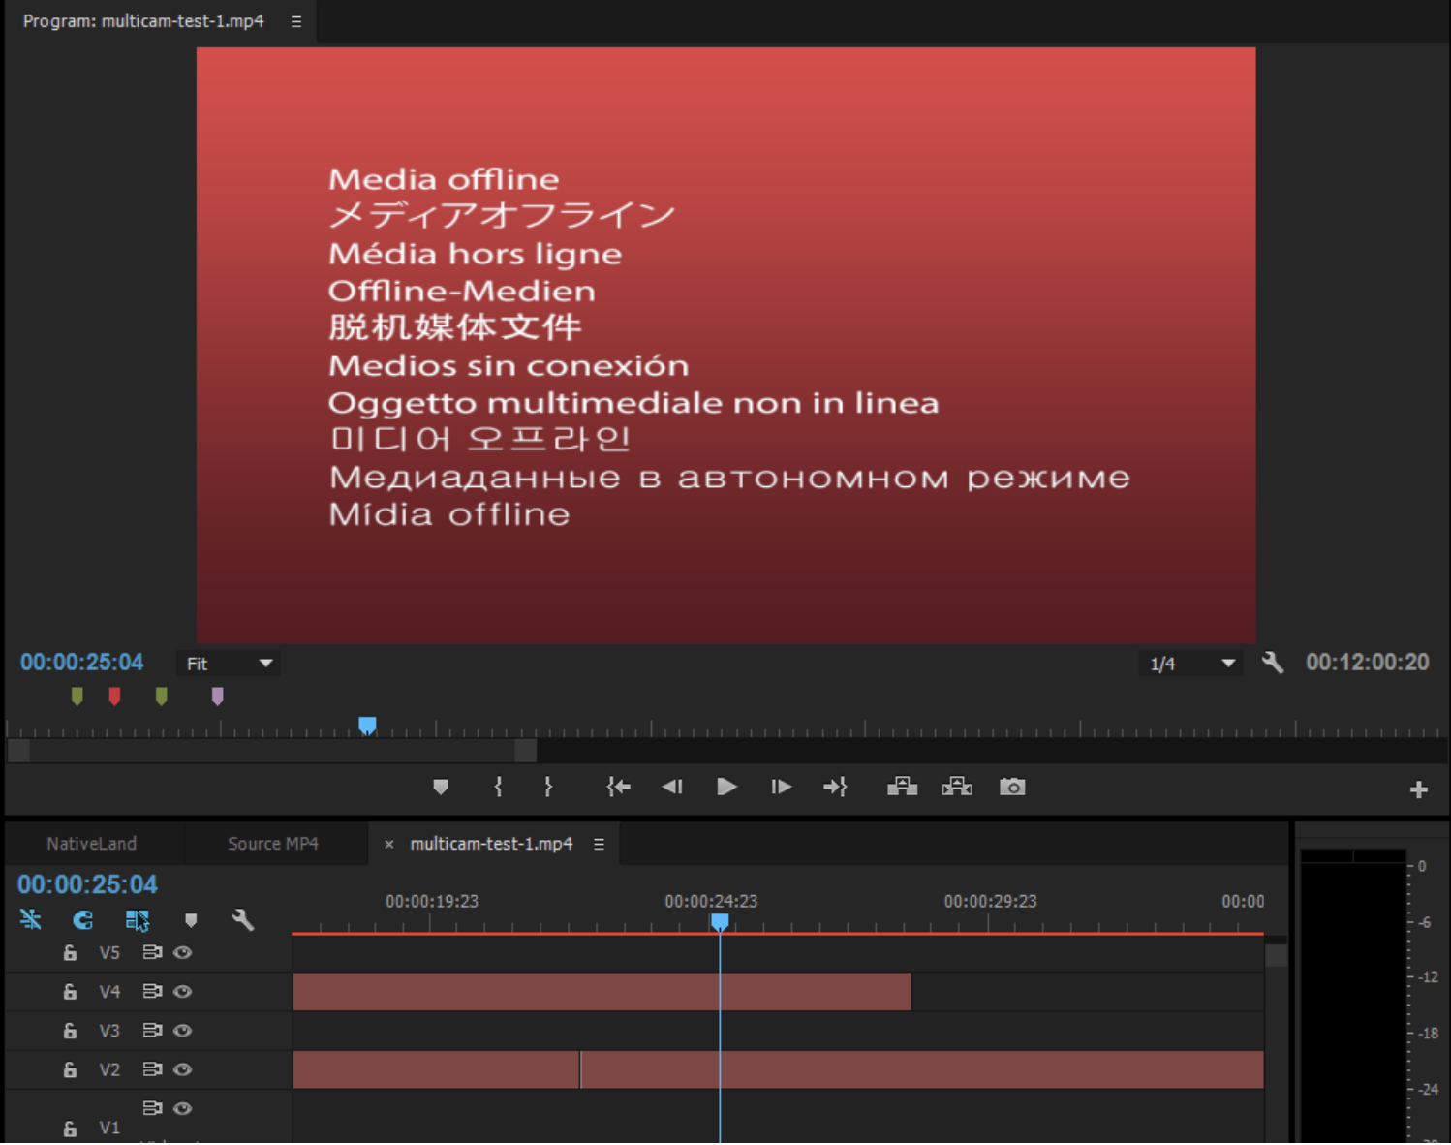
Task: Switch to the Source MP4 tab
Action: 273,843
